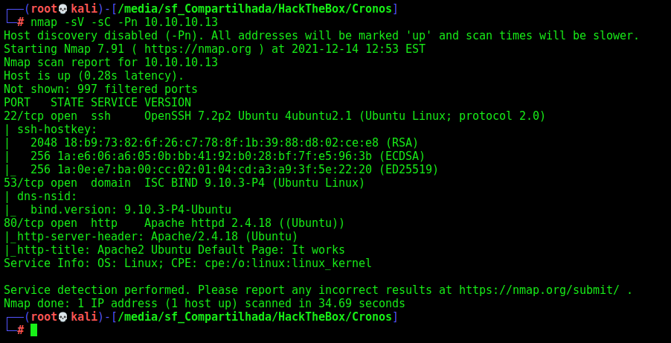The image size is (671, 343).
Task: Click the ECDSA hostkey fingerprint line
Action: pos(228,156)
